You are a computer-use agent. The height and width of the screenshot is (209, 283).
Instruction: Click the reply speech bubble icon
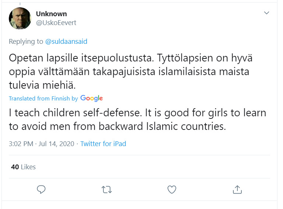point(42,189)
